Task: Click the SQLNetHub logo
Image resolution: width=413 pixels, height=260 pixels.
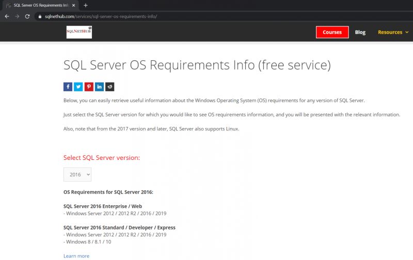Action: [x=79, y=32]
